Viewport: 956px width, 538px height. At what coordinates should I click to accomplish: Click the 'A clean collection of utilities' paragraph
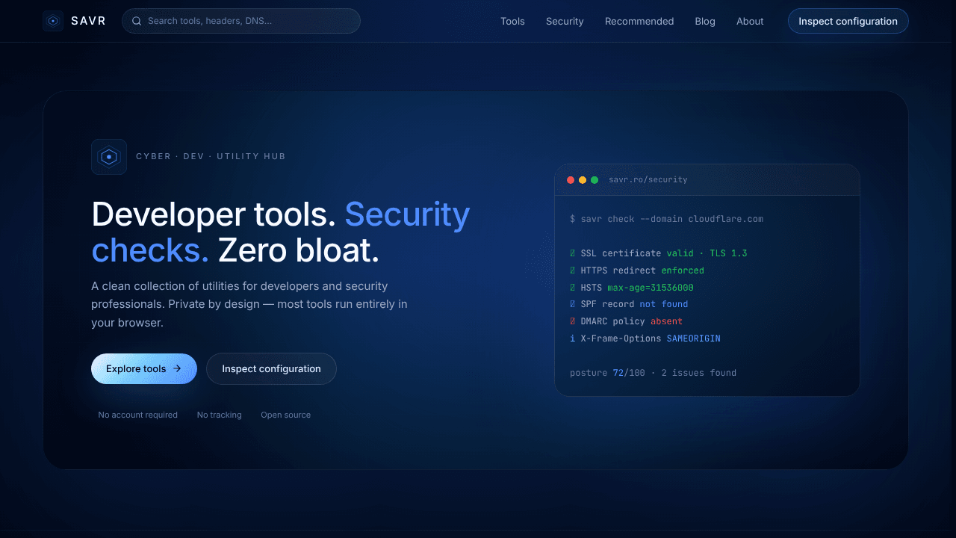[x=249, y=304]
